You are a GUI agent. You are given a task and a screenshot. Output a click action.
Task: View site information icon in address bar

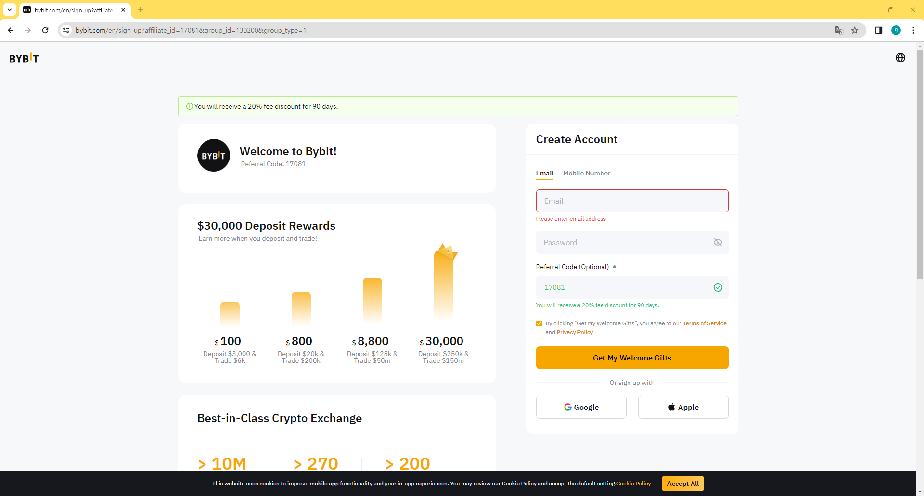click(x=66, y=30)
